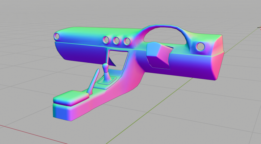The height and width of the screenshot is (144, 261).
Task: Click the rectangular radio cutout frame
Action: tap(118, 59)
